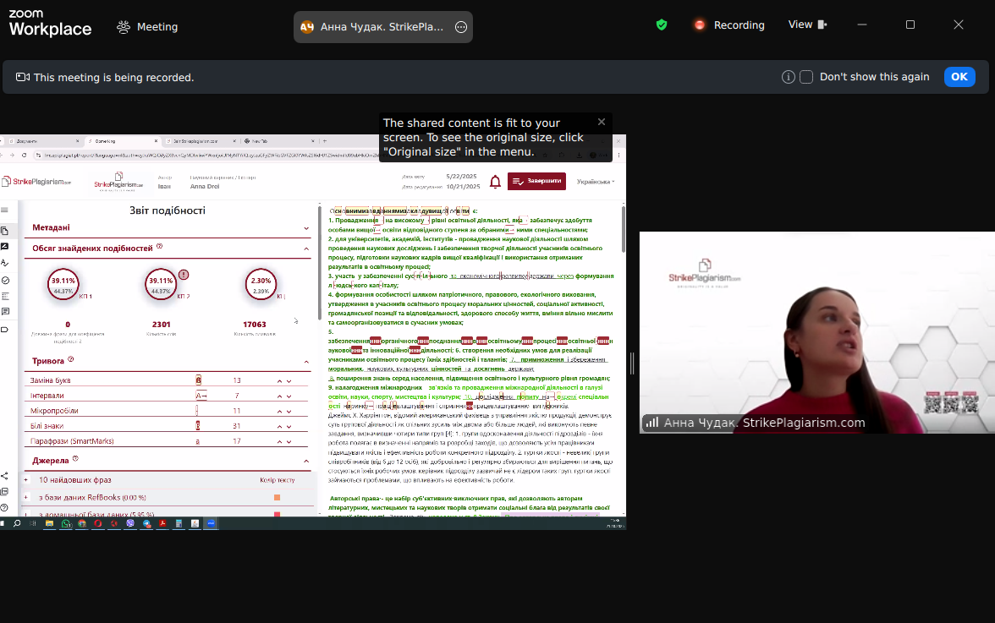Open the recording notice info icon
Image resolution: width=995 pixels, height=623 pixels.
coord(788,77)
